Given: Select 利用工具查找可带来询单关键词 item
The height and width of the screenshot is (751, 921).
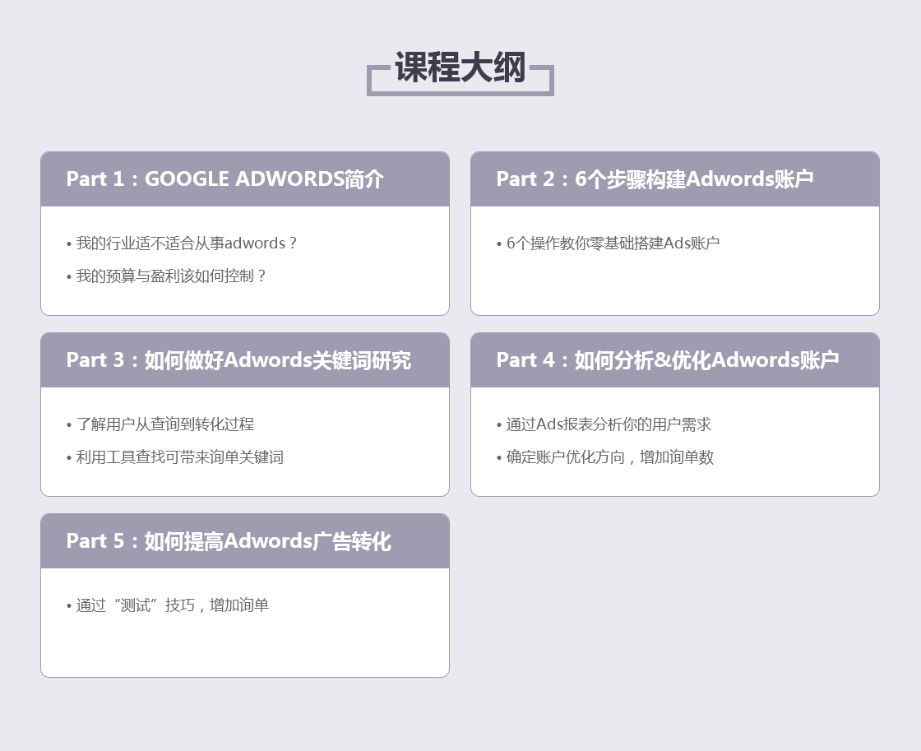Looking at the screenshot, I should [179, 457].
